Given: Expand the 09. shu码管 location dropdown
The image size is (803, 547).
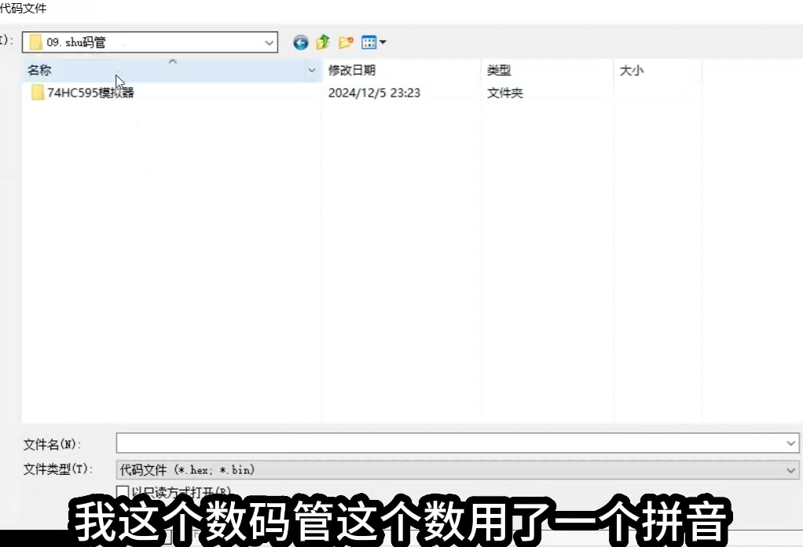Looking at the screenshot, I should pos(269,42).
